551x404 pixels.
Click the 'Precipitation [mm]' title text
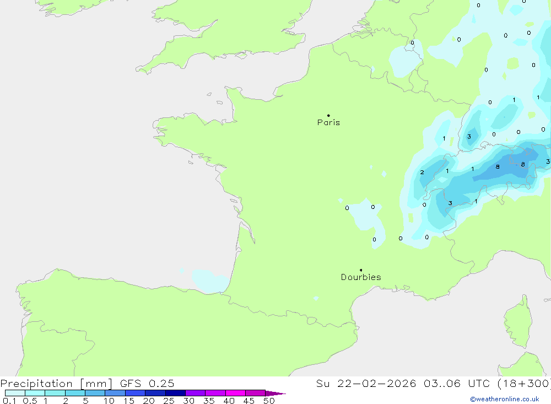pyautogui.click(x=56, y=384)
